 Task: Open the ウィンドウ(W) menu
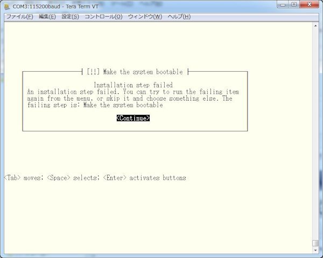[145, 17]
